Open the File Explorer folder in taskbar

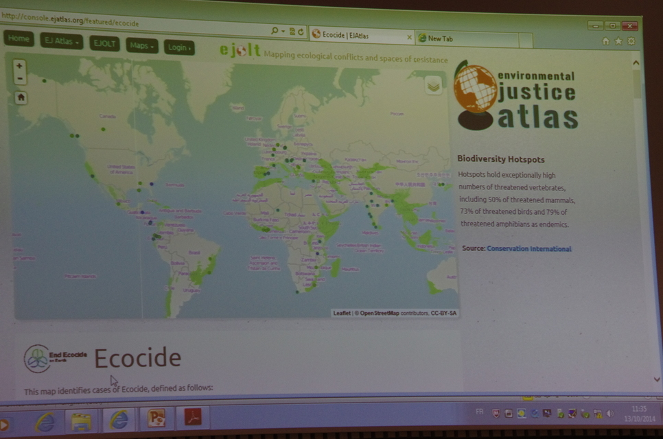(x=81, y=422)
